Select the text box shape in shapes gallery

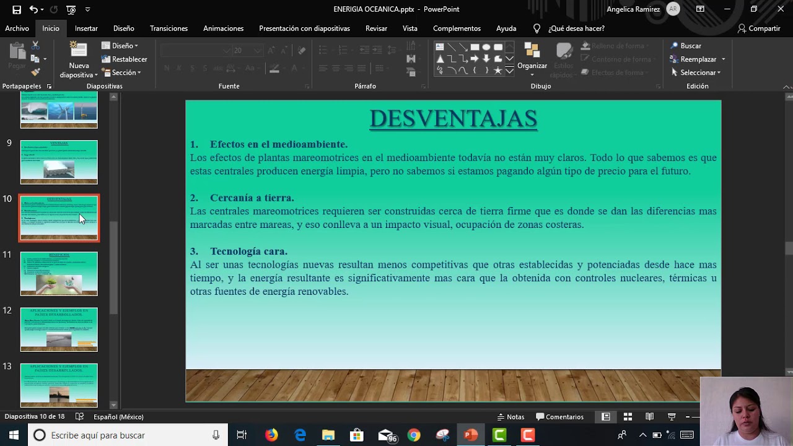(440, 47)
